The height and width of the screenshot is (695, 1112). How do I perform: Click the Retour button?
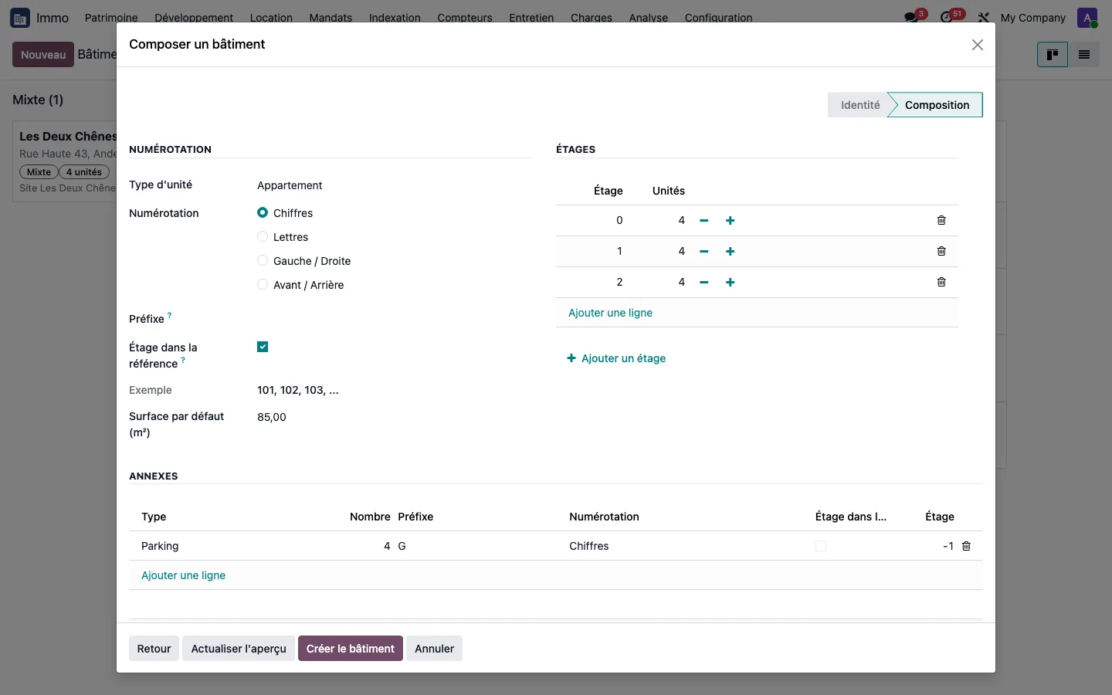coord(154,649)
